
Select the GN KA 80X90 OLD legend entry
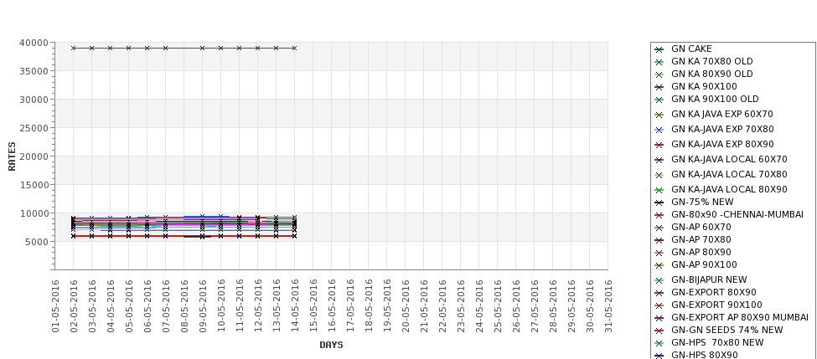pyautogui.click(x=711, y=74)
